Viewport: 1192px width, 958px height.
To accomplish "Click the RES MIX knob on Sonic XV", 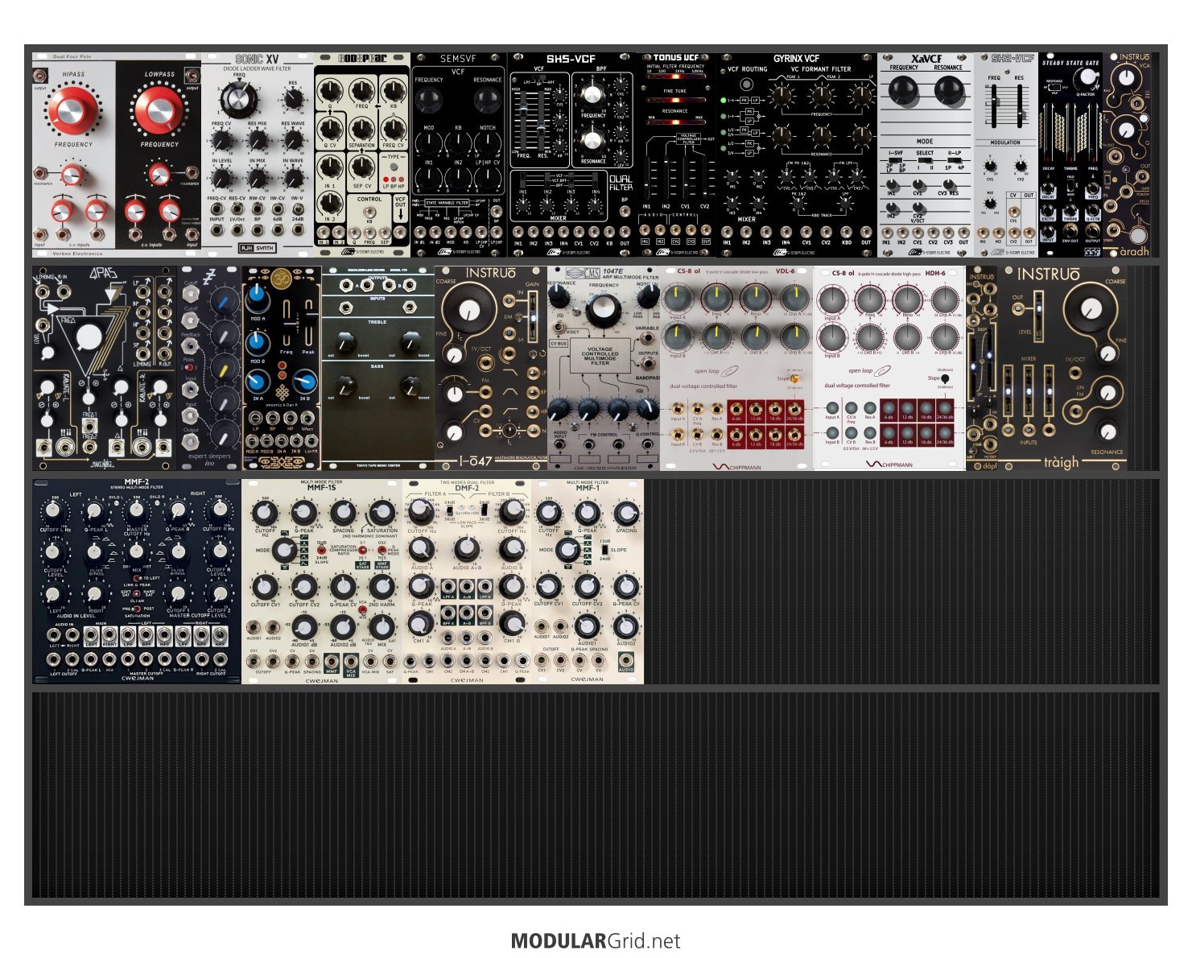I will pos(258,140).
